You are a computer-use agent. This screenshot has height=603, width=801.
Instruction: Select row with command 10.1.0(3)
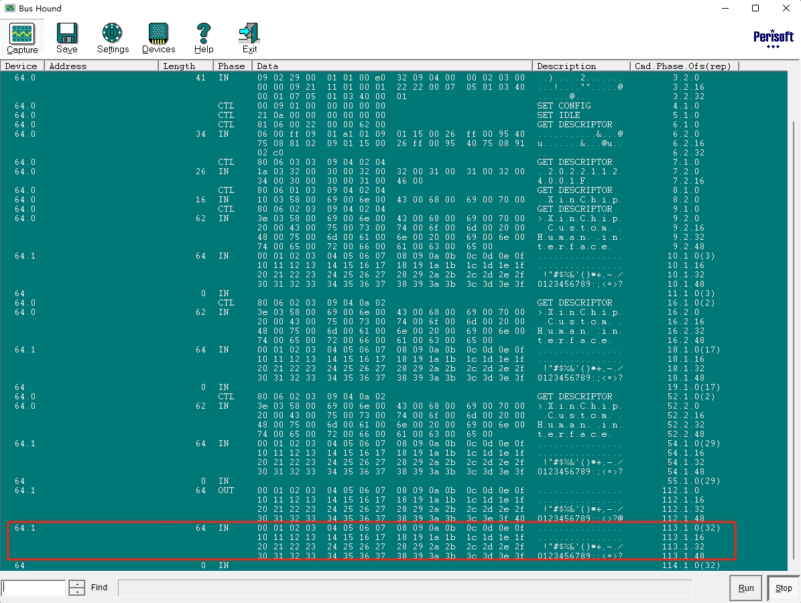[393, 256]
